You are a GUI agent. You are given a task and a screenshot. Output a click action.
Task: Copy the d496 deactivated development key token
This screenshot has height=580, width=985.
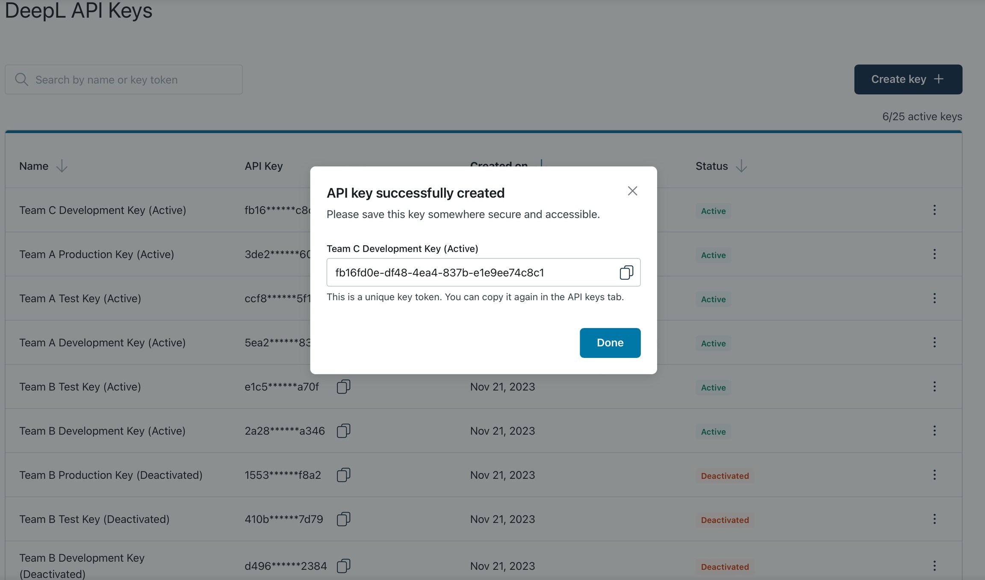click(x=343, y=566)
